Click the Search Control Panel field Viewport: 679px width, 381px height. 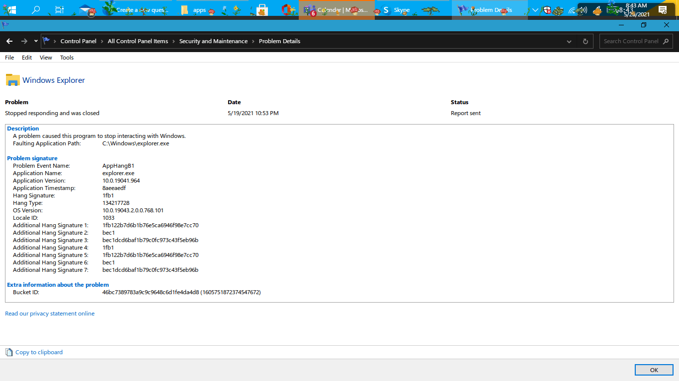click(x=636, y=41)
